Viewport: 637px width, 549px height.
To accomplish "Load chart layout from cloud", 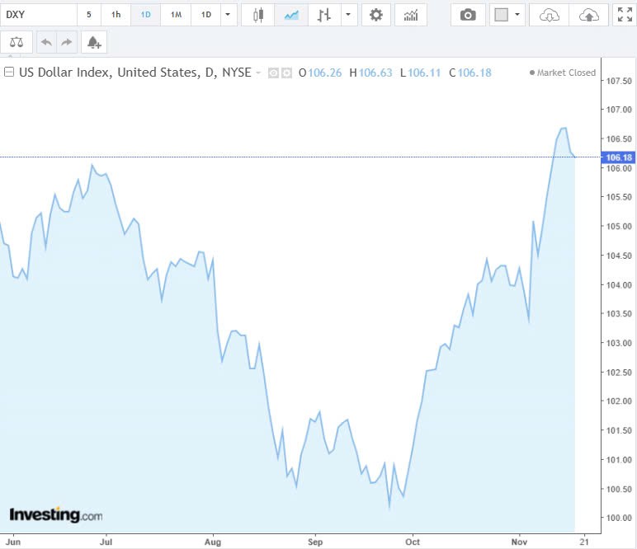I will (549, 15).
